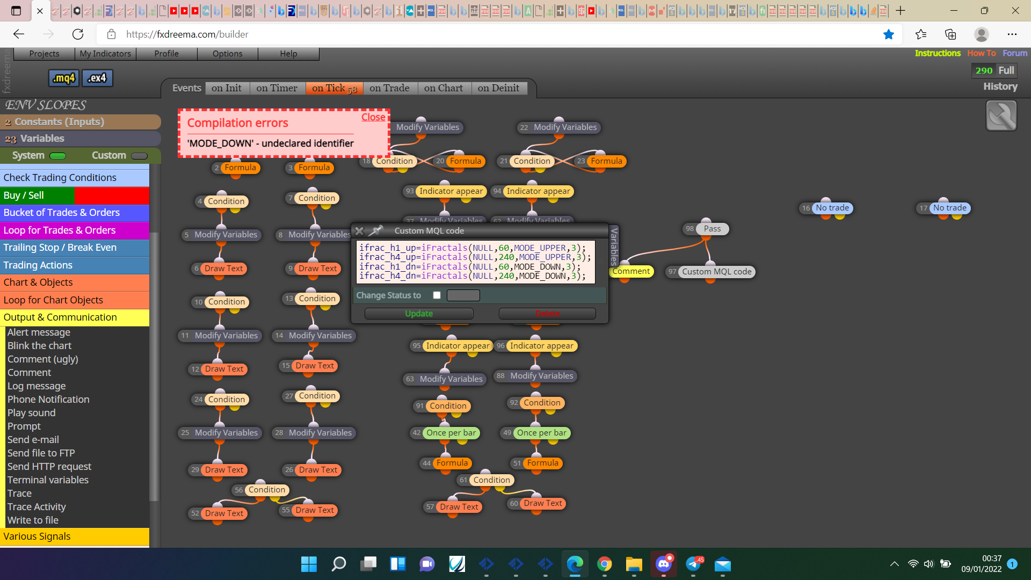The width and height of the screenshot is (1031, 580).
Task: Pin the Custom MQL code dialog
Action: [x=376, y=231]
